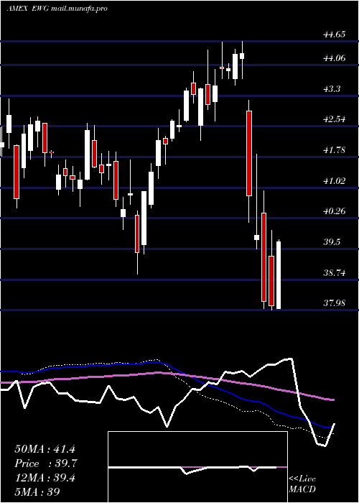Click the 5MA : 39 reading
Viewport: 359px width, 503px height.
coord(37,492)
